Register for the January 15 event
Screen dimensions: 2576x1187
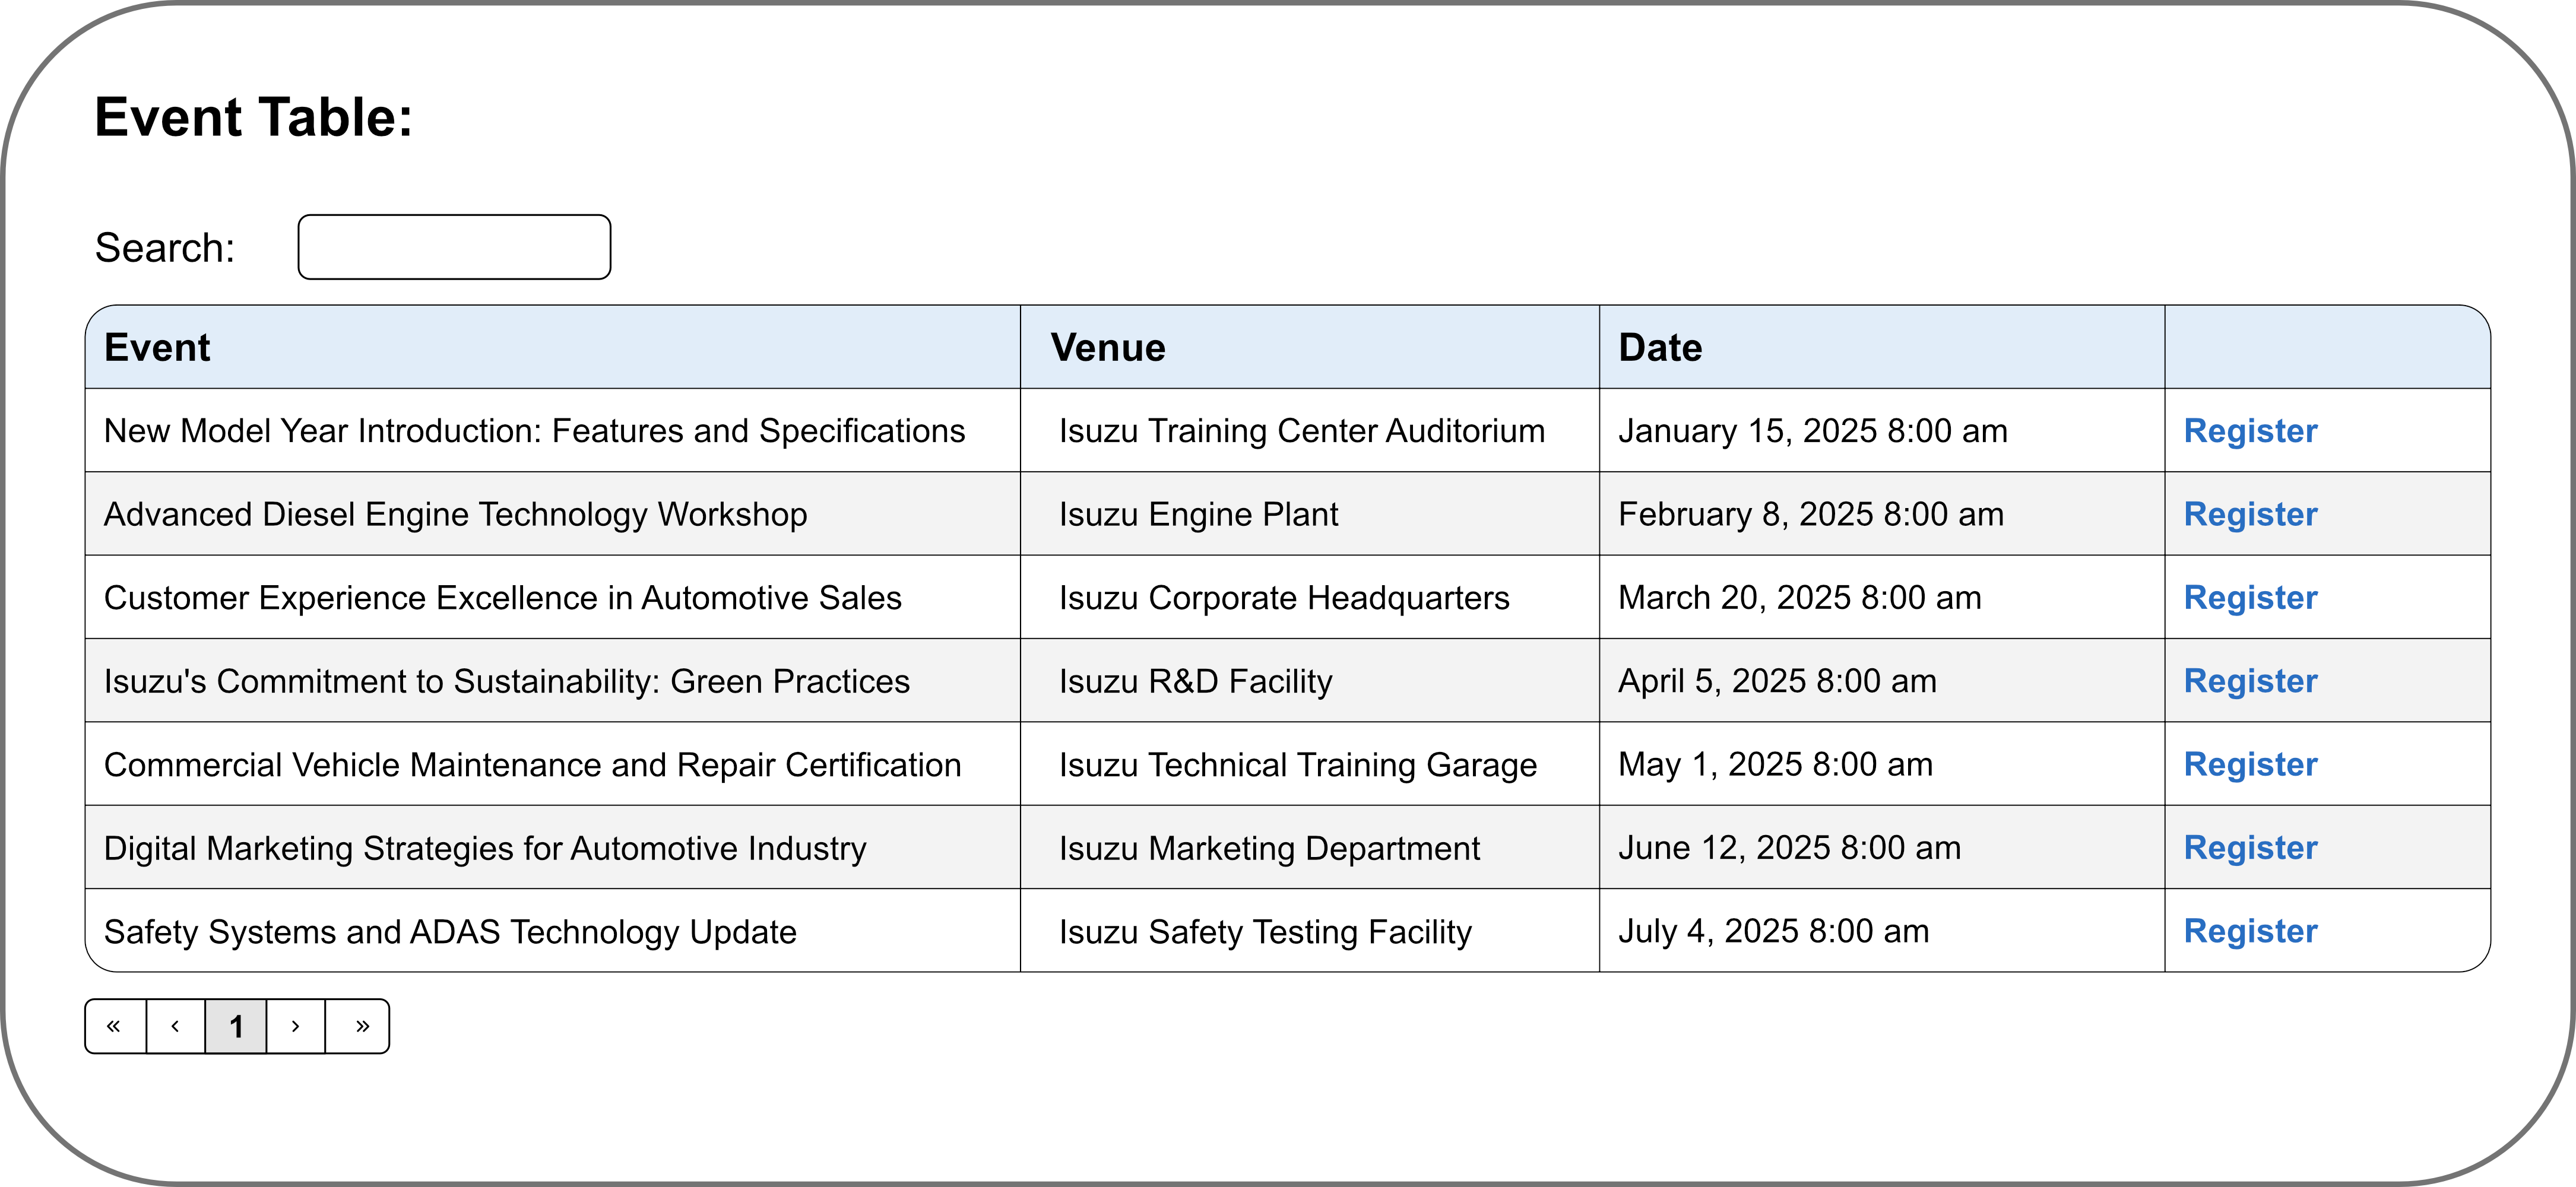click(2250, 431)
